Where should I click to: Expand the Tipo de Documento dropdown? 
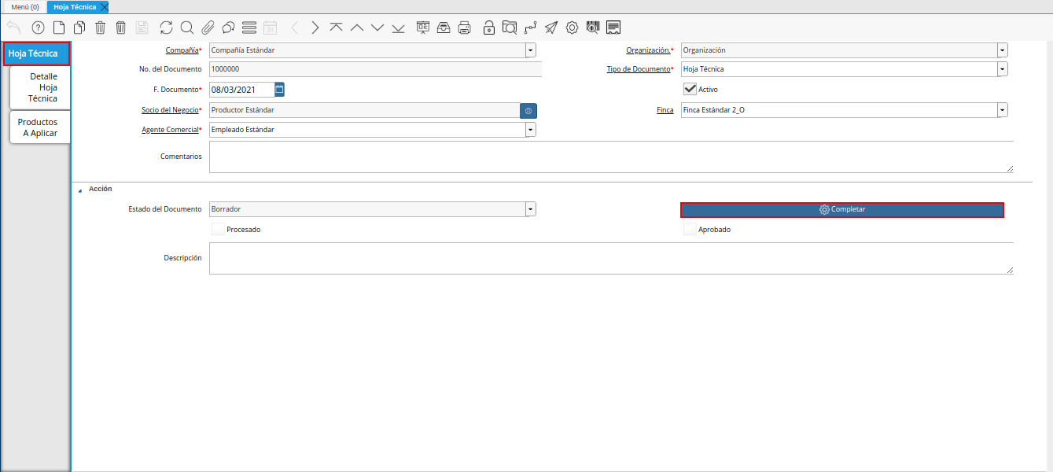coord(1002,69)
